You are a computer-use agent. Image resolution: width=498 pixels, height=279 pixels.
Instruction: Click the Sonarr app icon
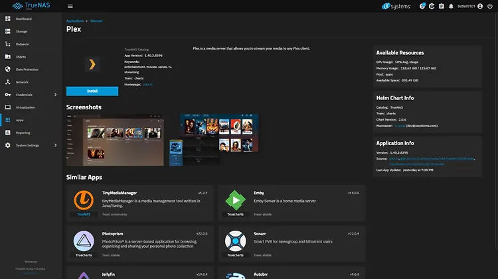coord(235,241)
